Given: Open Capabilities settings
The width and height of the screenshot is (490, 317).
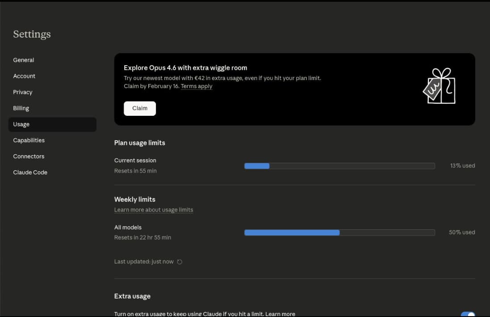Looking at the screenshot, I should click(29, 140).
